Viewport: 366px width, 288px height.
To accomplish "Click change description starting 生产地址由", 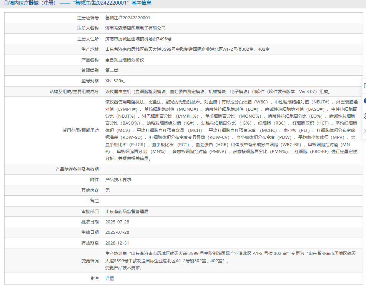I will pos(231,261).
